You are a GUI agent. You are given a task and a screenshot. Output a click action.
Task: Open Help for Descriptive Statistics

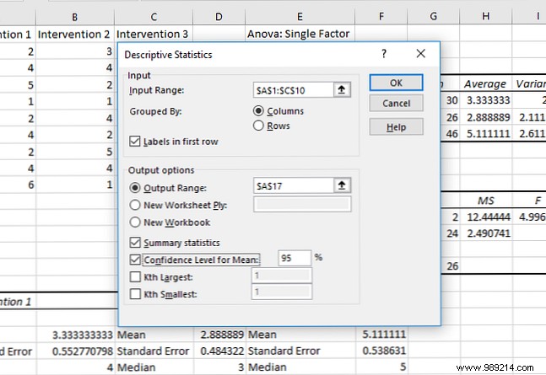click(396, 127)
